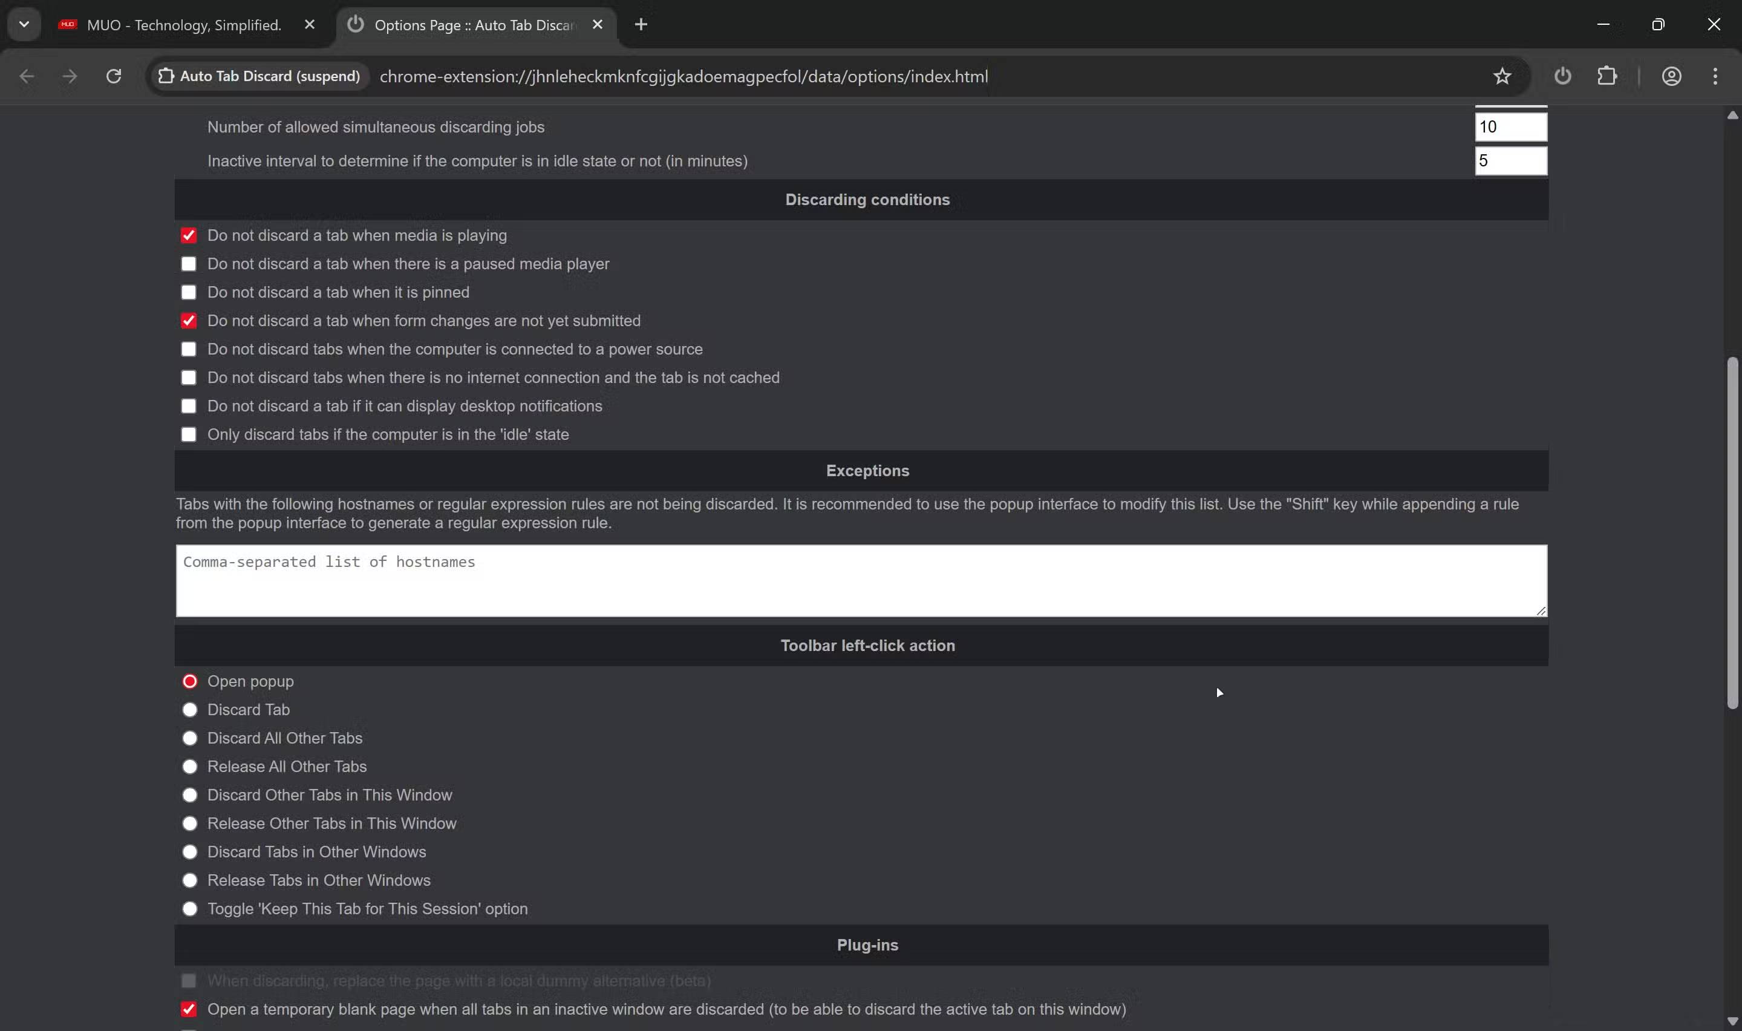Open Chrome's three-dot menu

pyautogui.click(x=1715, y=76)
